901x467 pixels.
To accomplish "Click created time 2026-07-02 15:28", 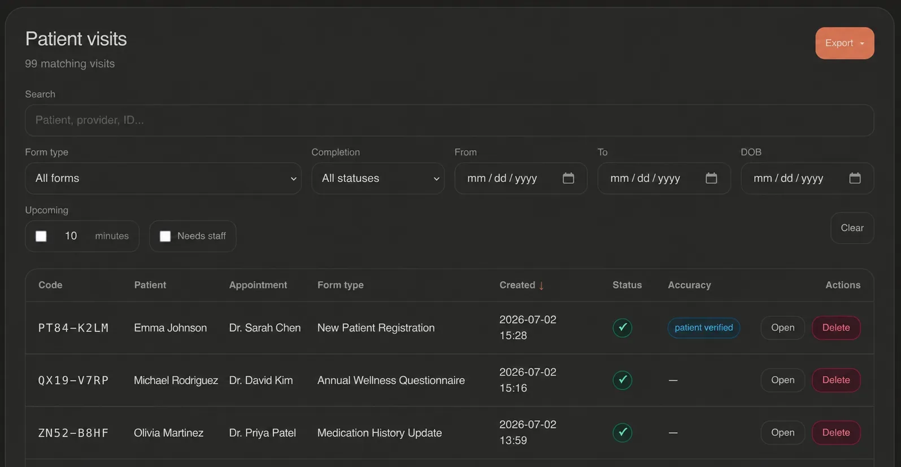I will click(x=528, y=328).
